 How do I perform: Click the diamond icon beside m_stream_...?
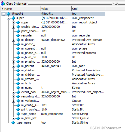point(18,79)
